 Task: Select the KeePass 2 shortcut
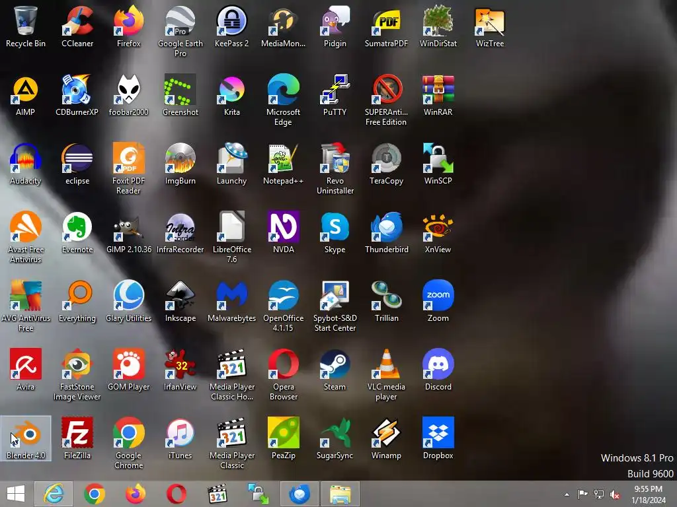(232, 26)
